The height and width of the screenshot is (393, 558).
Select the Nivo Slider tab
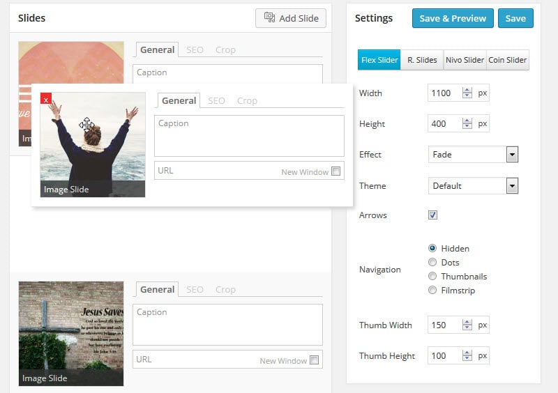[465, 60]
